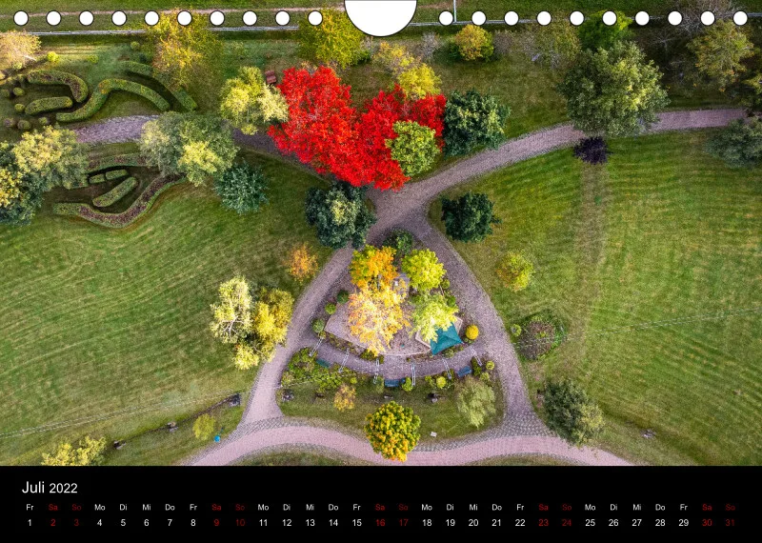This screenshot has height=543, width=762.
Task: Click date 20 under Mi
Action: coord(473,523)
